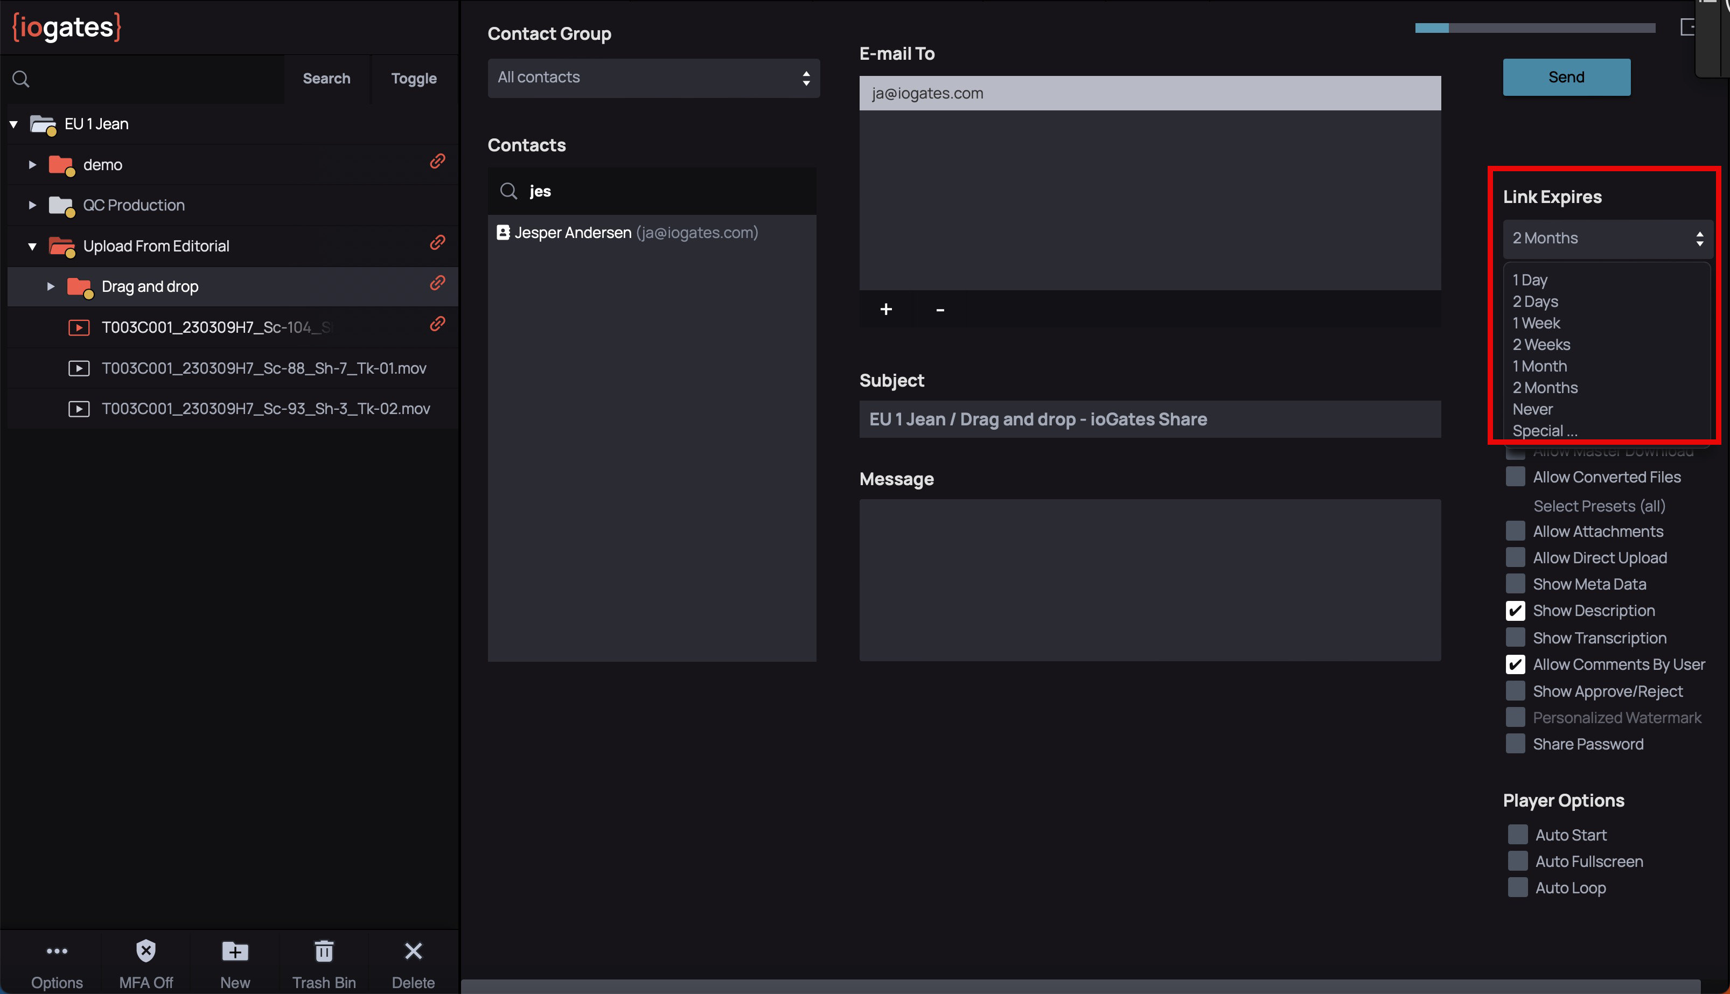Image resolution: width=1730 pixels, height=994 pixels.
Task: Click the minus icon under E-mail To
Action: point(939,309)
